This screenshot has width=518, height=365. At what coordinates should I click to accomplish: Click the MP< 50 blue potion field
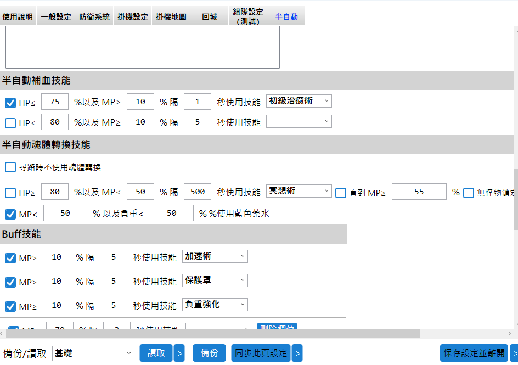coord(65,213)
